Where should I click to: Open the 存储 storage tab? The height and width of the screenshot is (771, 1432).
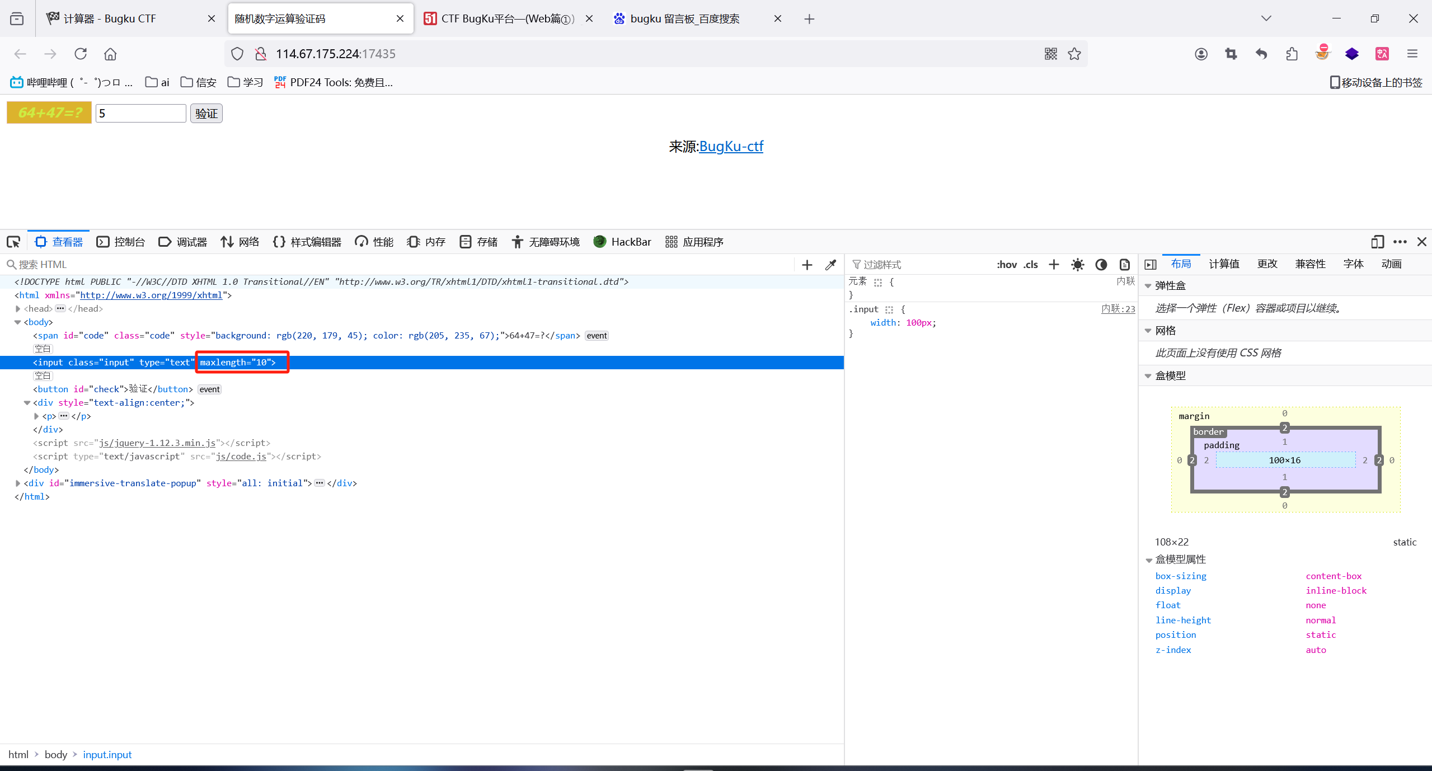[x=478, y=242]
